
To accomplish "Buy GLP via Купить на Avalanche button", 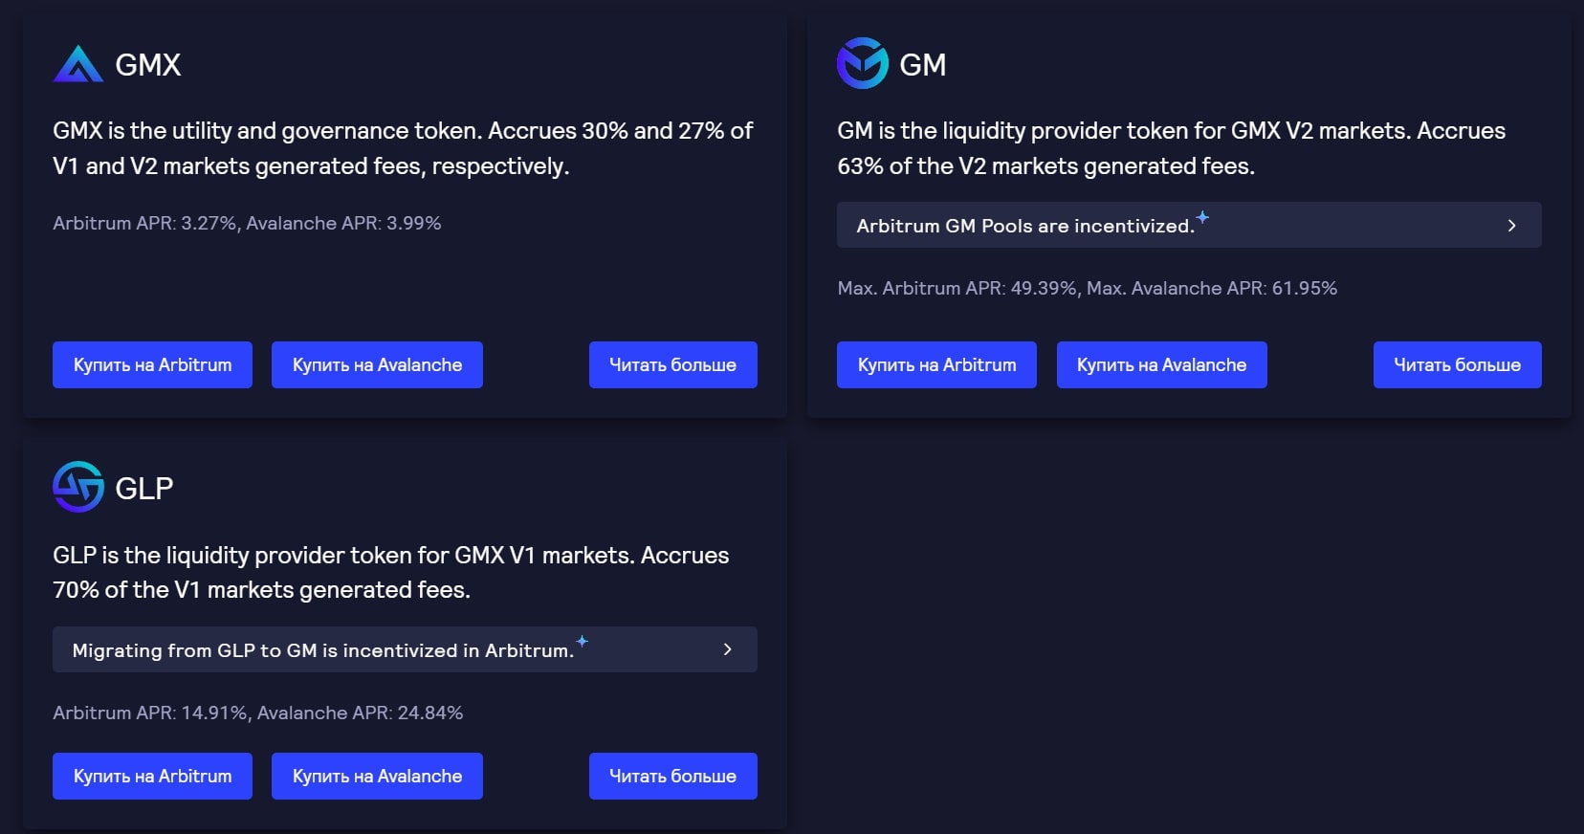I will (x=377, y=776).
